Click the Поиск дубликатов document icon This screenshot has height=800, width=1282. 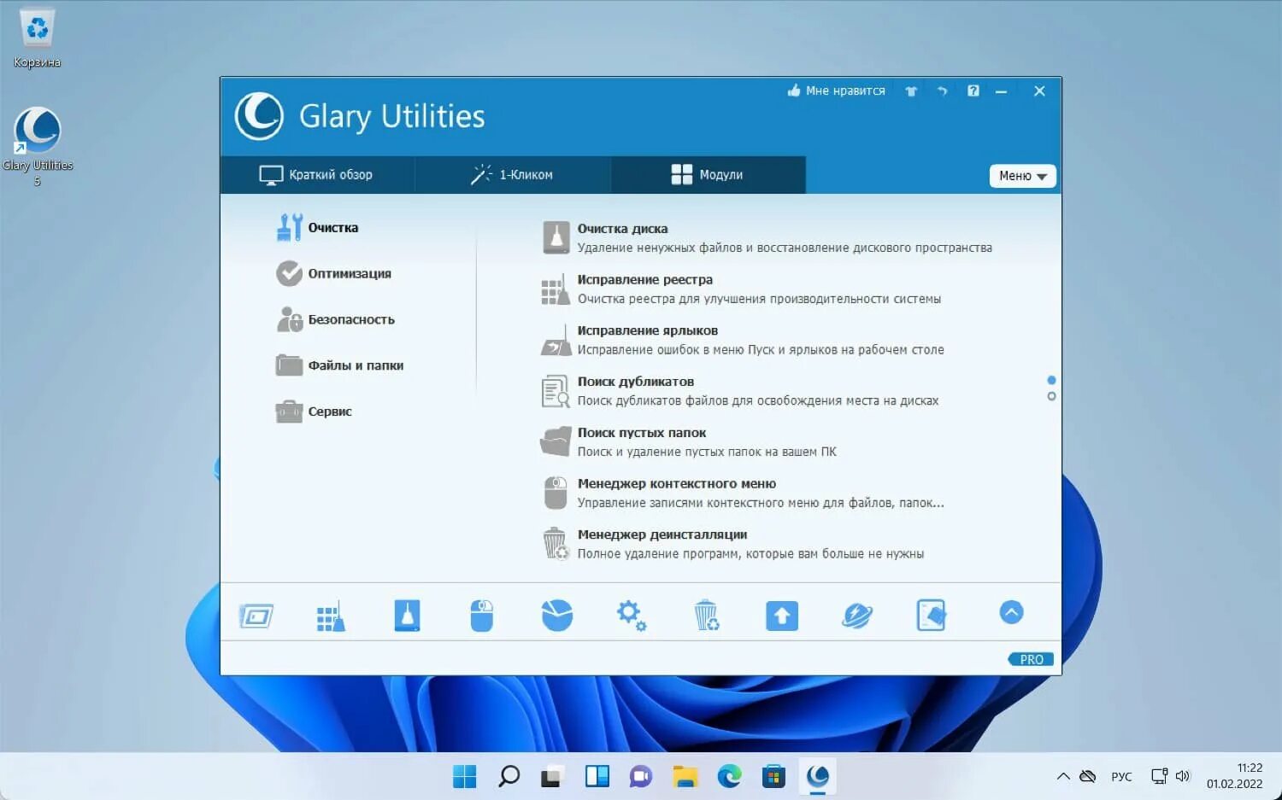point(556,391)
